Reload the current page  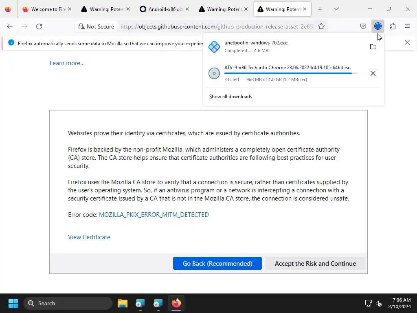39,26
